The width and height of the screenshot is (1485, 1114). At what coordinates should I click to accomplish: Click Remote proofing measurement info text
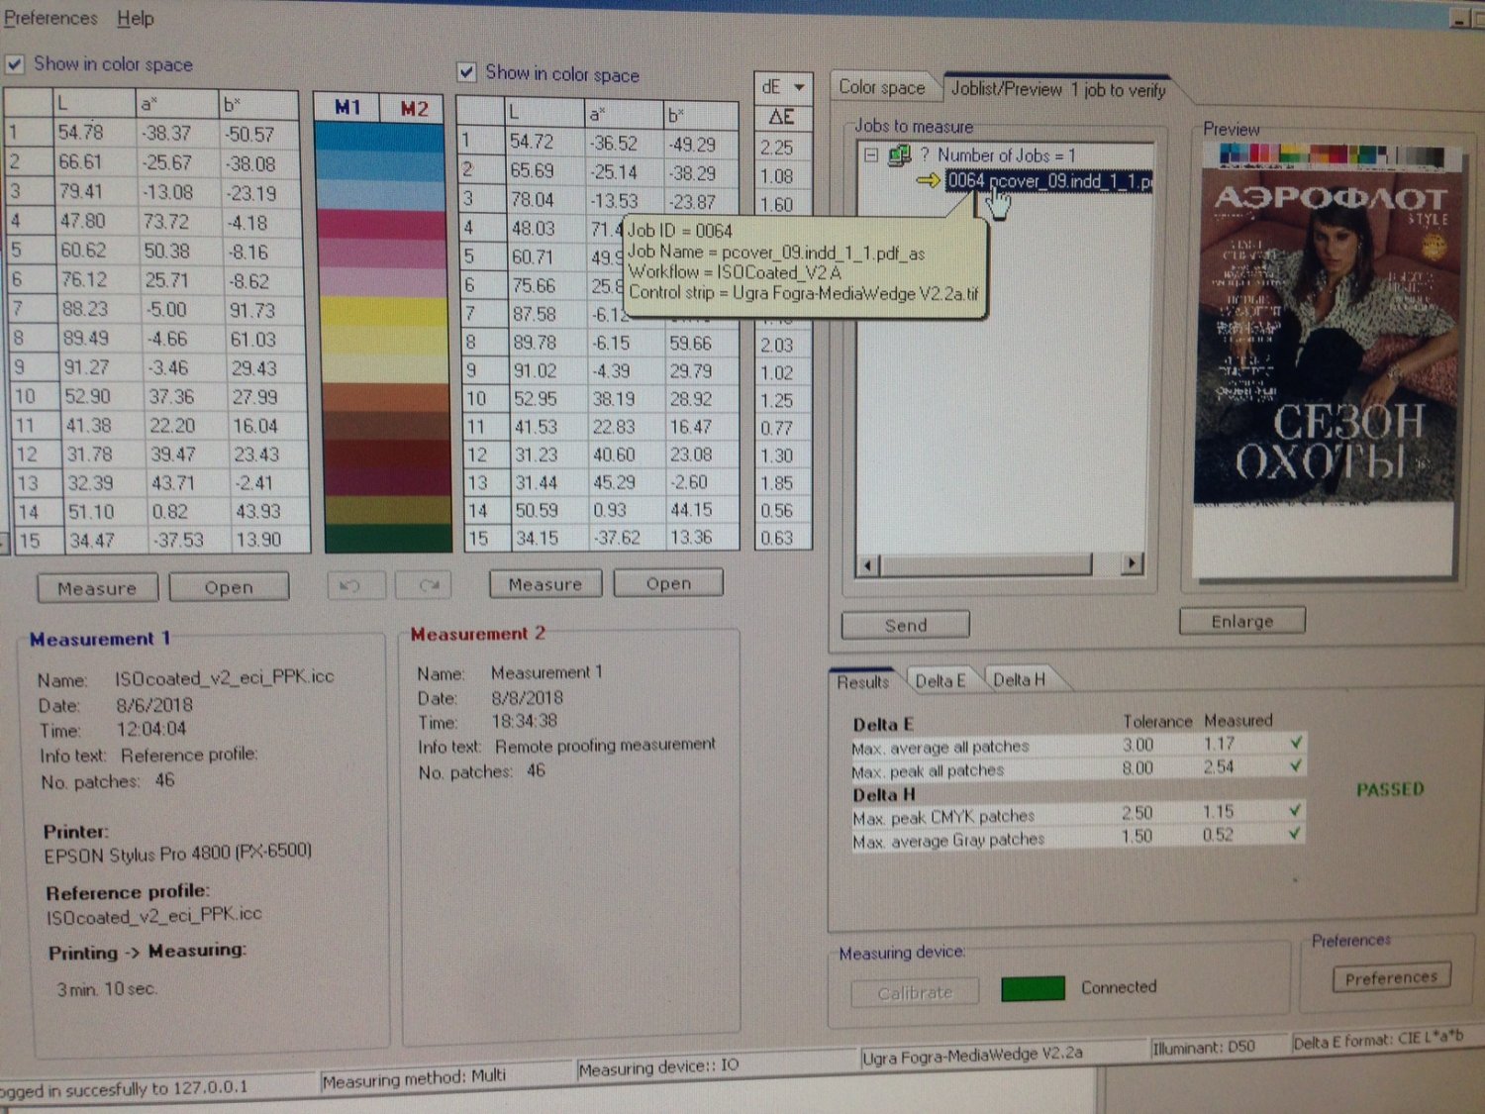(605, 745)
